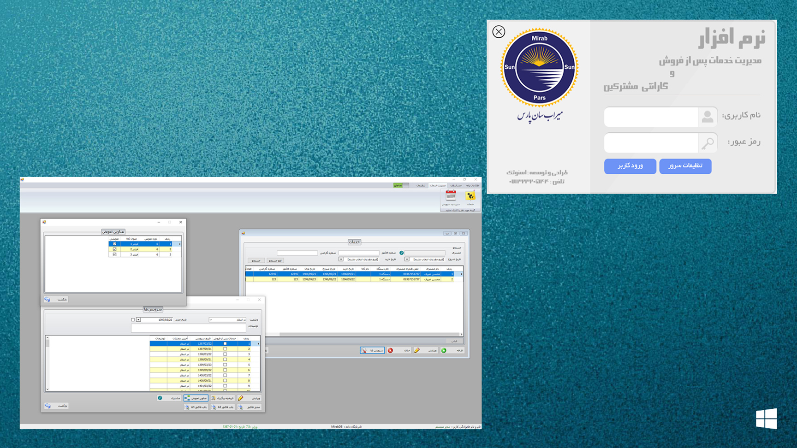The image size is (797, 448).
Task: Switch to مدیریت خدمات tab in main window
Action: [438, 185]
